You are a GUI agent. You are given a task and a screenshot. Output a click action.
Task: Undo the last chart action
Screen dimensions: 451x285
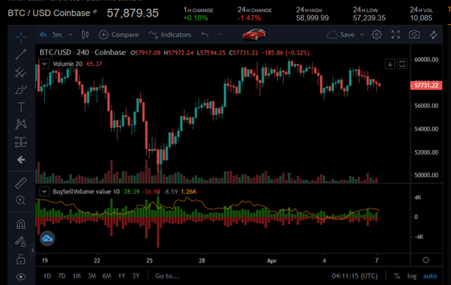click(205, 34)
